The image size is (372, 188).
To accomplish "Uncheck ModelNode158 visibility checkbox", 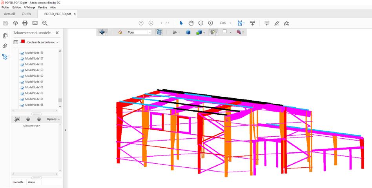I will pos(22,65).
